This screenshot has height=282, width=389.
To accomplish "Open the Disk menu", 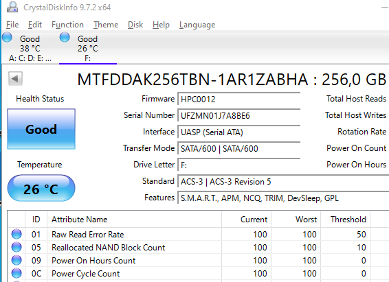I will point(135,25).
